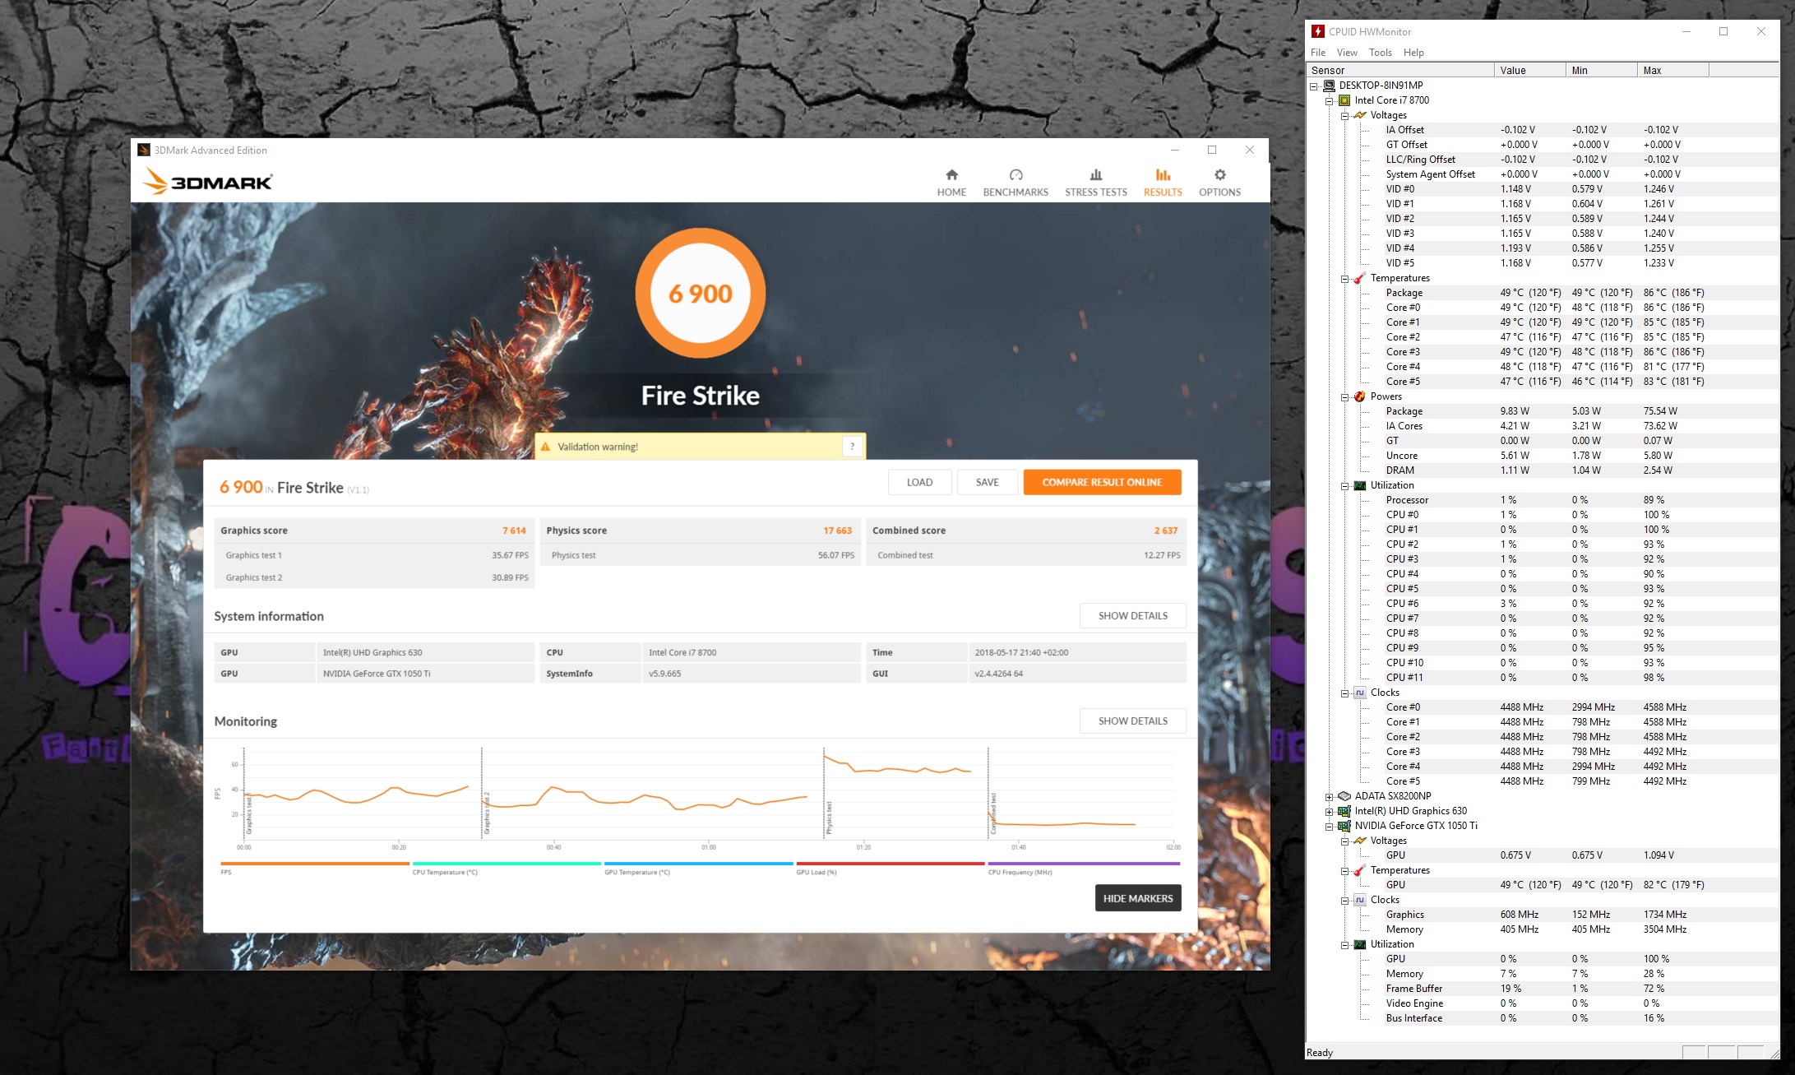Image resolution: width=1795 pixels, height=1075 pixels.
Task: Click the Sensor column header
Action: point(1399,70)
